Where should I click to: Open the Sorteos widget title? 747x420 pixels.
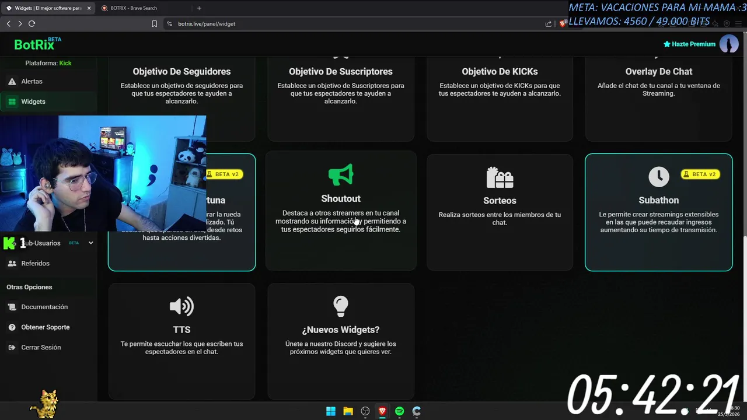click(500, 200)
